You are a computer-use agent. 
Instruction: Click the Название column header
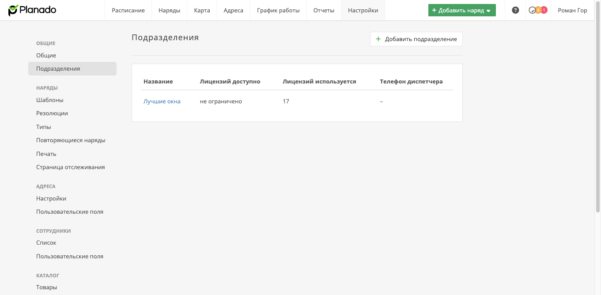158,81
